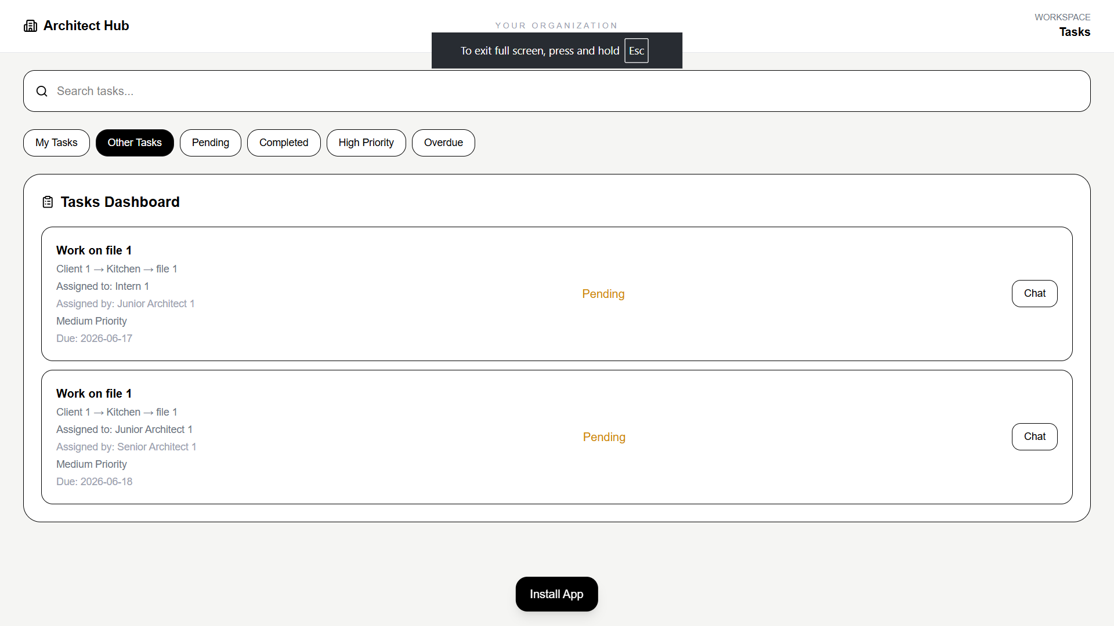Click the Tasks Dashboard heading
The width and height of the screenshot is (1114, 626).
[120, 202]
